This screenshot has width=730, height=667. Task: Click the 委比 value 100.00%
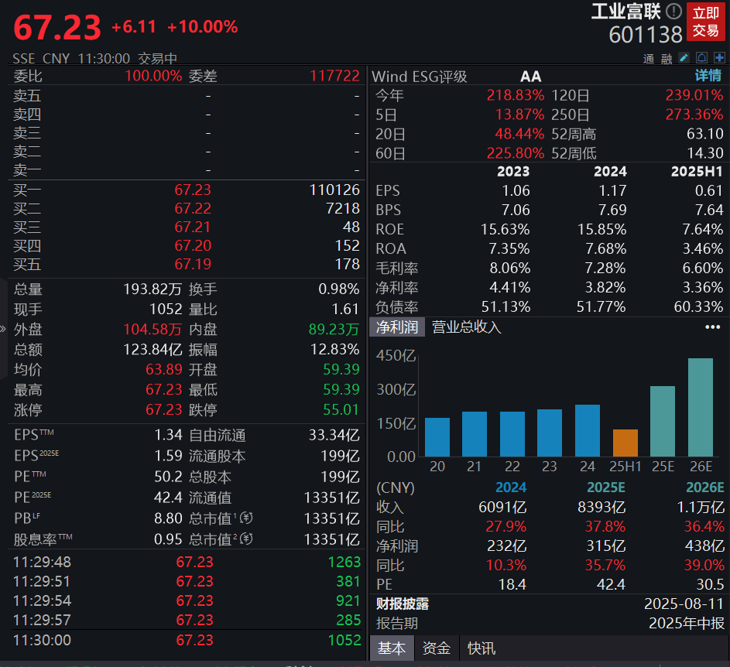(153, 76)
